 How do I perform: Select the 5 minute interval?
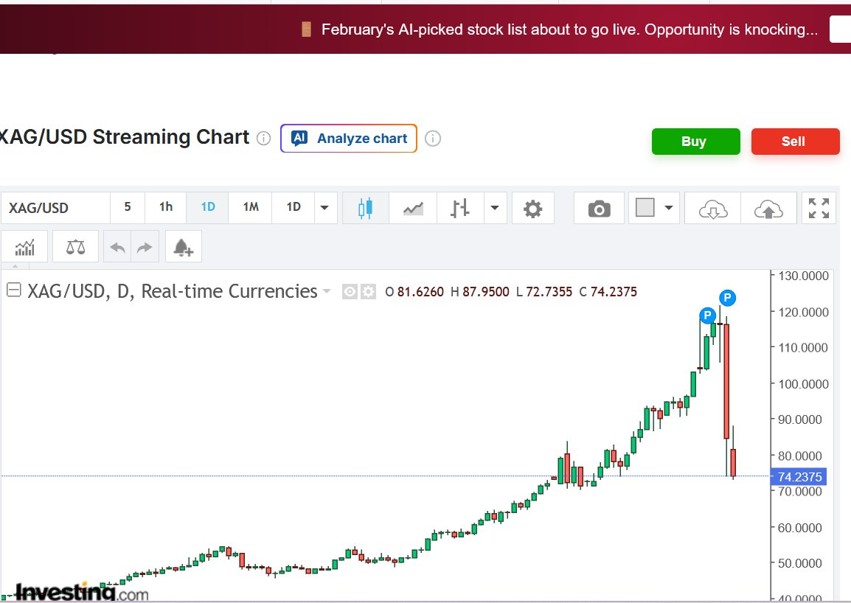128,207
